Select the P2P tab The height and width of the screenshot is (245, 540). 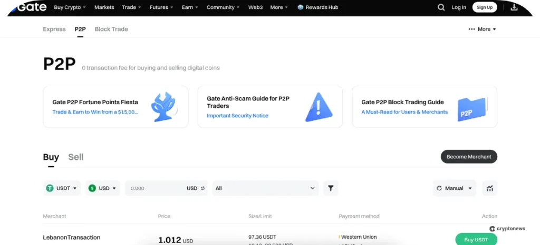[80, 29]
